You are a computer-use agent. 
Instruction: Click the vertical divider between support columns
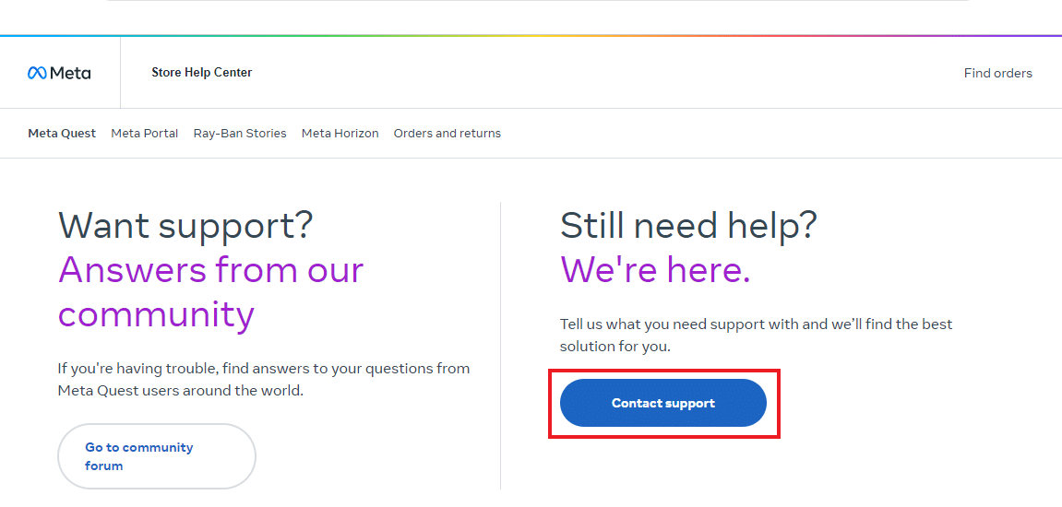(x=500, y=346)
